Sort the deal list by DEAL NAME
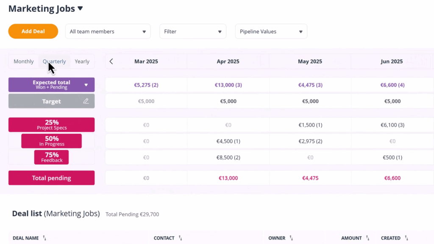Viewport: 434px width, 244px height. [x=44, y=238]
